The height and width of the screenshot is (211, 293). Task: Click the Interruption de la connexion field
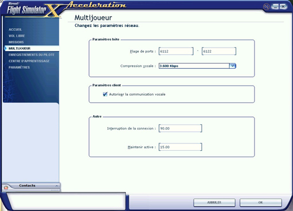tap(180, 128)
